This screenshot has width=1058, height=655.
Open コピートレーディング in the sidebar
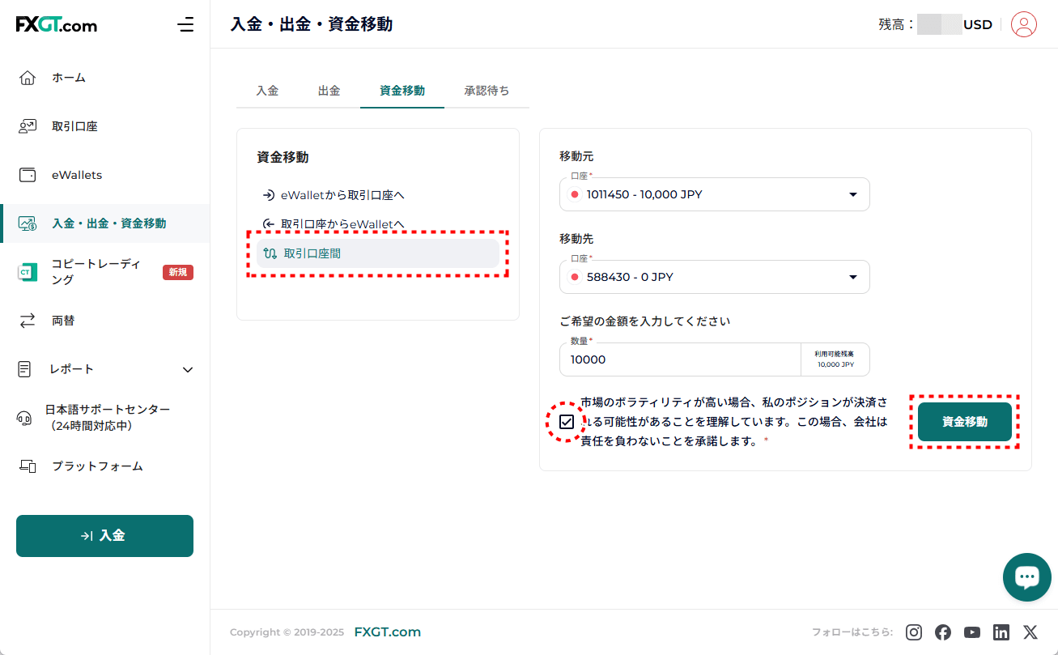click(96, 272)
